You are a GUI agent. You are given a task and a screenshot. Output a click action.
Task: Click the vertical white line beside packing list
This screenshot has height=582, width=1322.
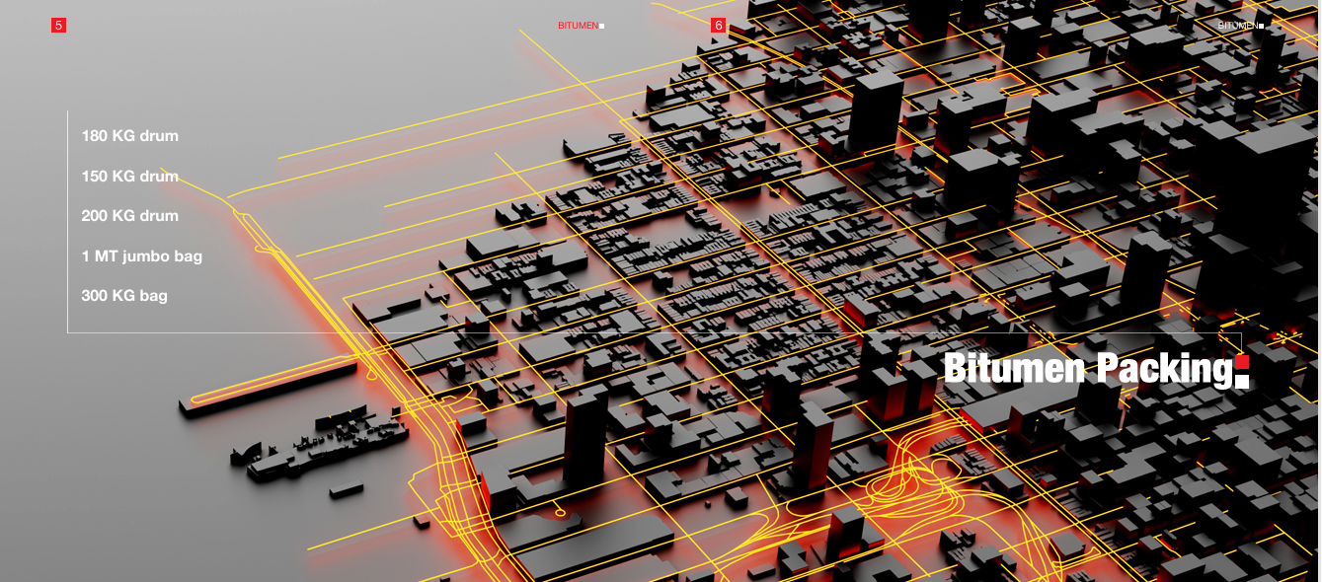(67, 222)
